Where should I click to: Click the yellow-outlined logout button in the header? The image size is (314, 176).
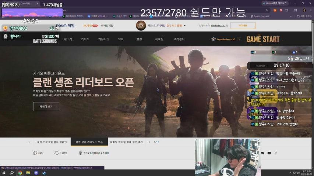click(x=243, y=26)
